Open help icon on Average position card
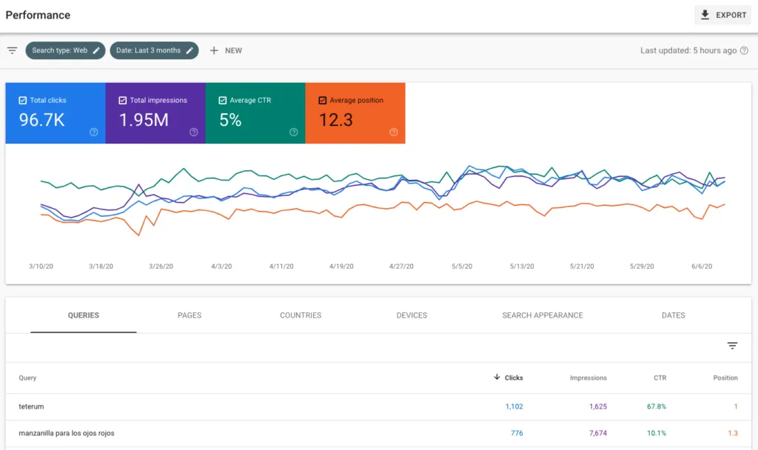 [394, 132]
